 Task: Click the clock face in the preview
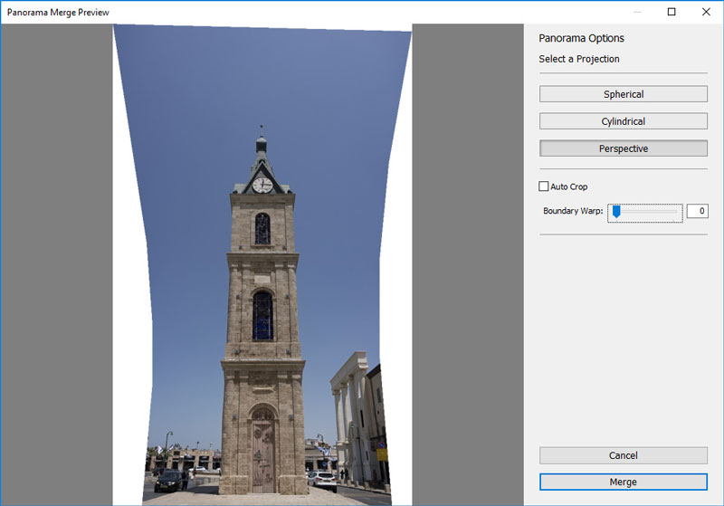[262, 185]
